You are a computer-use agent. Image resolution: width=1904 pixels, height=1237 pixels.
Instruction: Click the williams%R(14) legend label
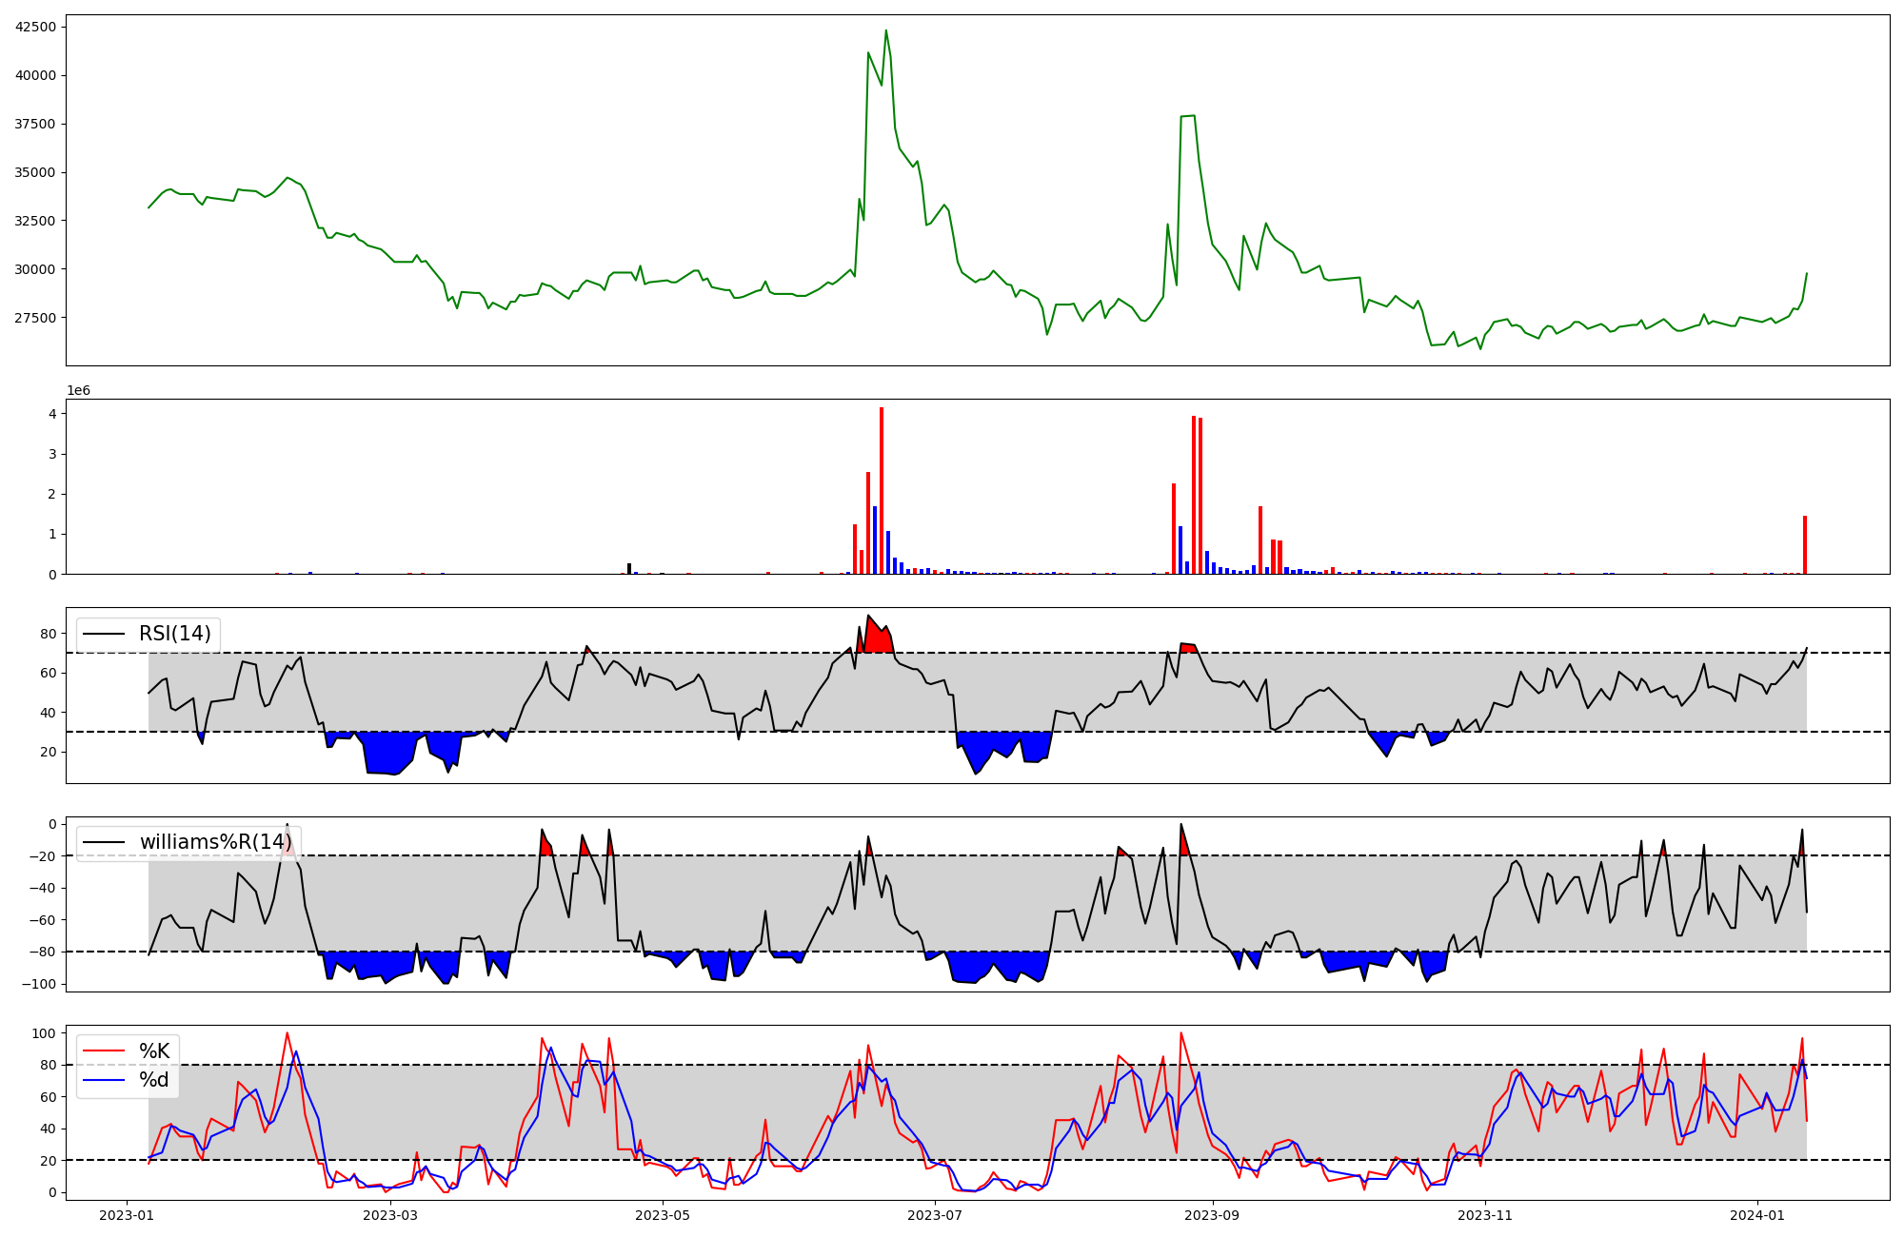click(x=215, y=842)
